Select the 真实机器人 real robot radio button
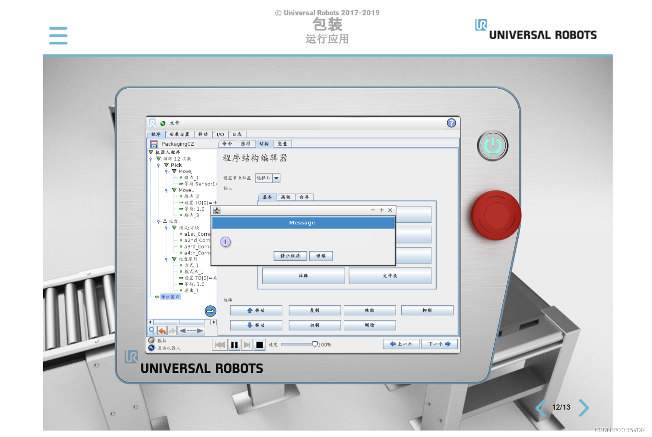This screenshot has width=652, height=437. [151, 348]
